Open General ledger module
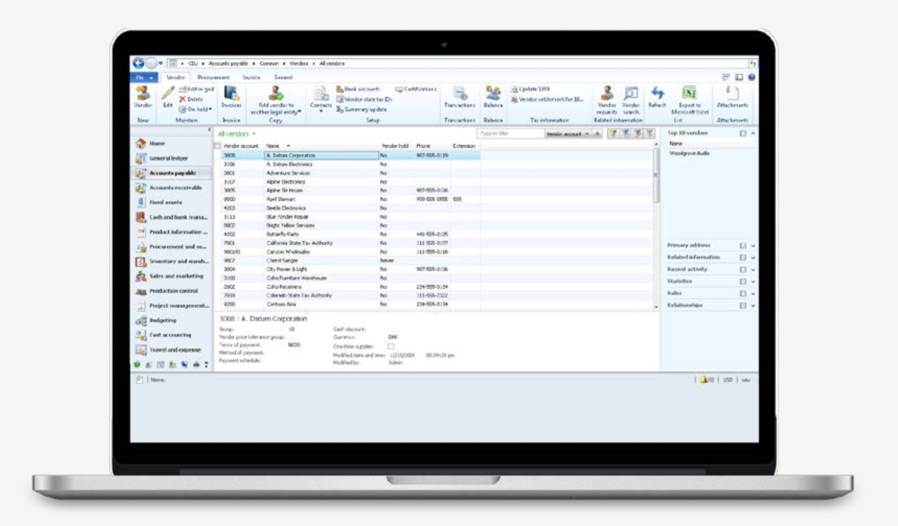The height and width of the screenshot is (526, 898). (x=171, y=158)
